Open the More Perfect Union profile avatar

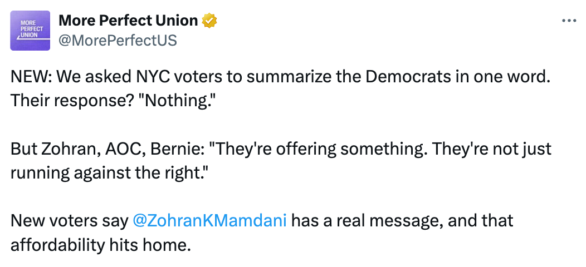30,31
